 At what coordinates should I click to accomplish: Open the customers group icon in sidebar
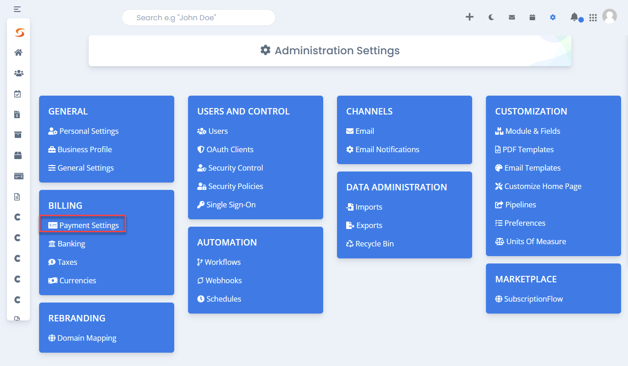pos(18,73)
